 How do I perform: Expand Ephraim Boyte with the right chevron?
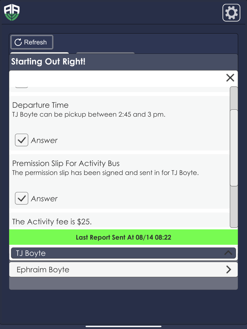pyautogui.click(x=228, y=269)
